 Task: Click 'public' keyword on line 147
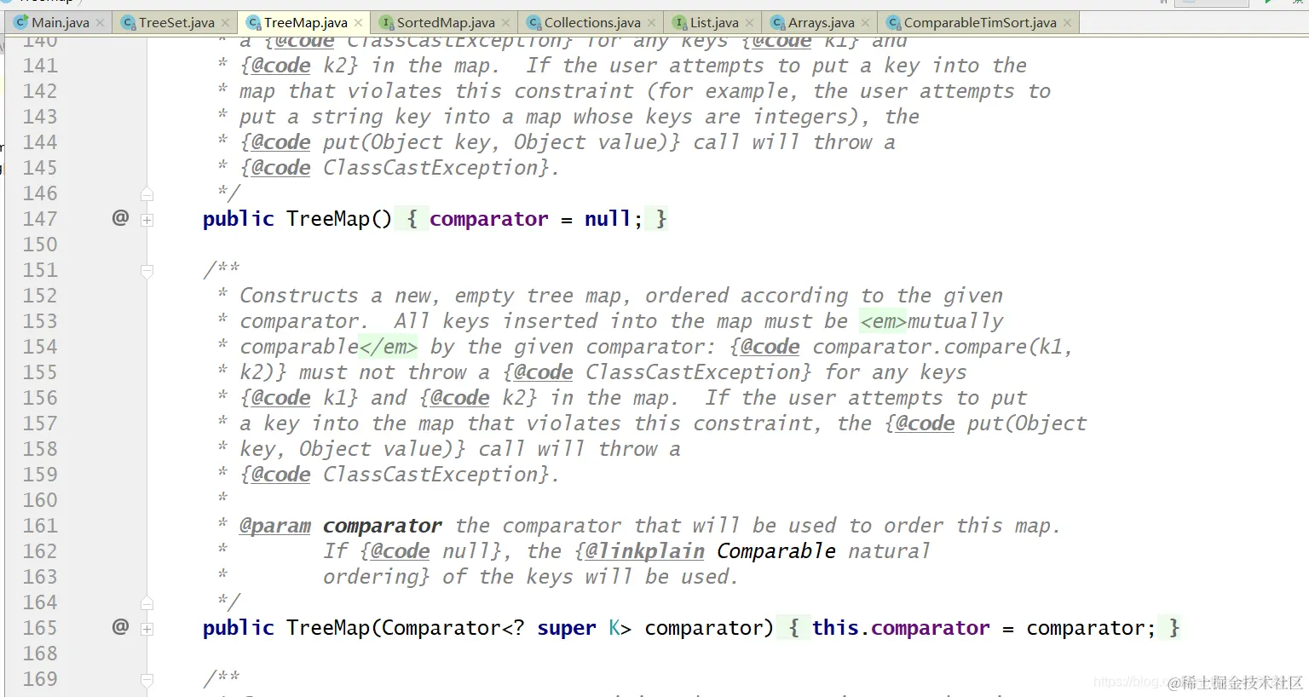(x=239, y=219)
